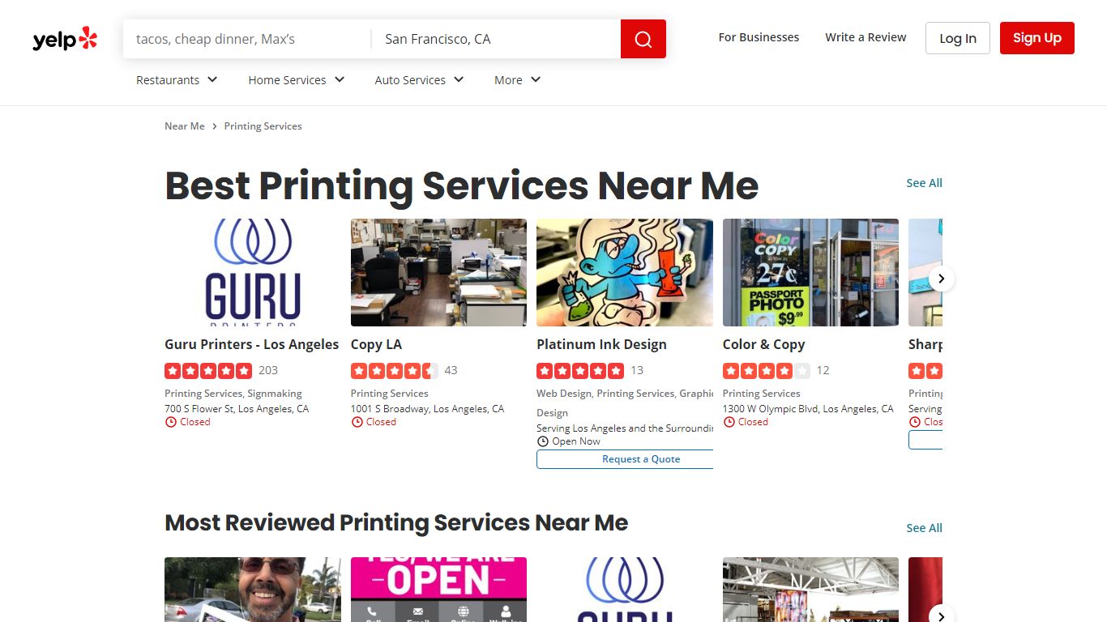Click the warehouse interior thumbnail in Most Reviewed
The height and width of the screenshot is (622, 1107).
pos(810,590)
